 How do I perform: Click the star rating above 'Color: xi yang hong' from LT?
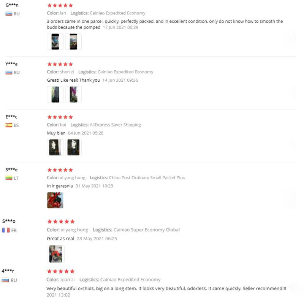click(60, 170)
